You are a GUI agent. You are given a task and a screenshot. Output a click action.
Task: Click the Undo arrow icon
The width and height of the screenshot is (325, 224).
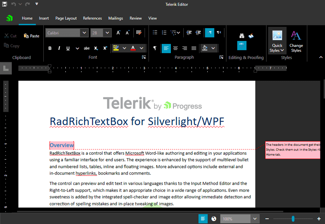(14, 4)
